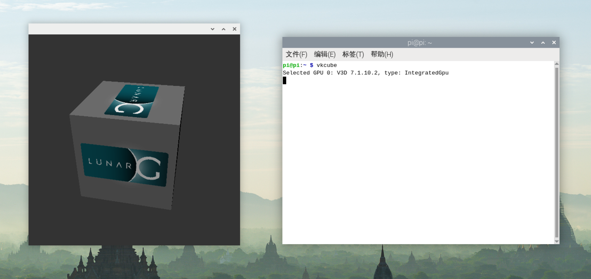Minimize the pi@pi terminal window

click(x=532, y=42)
